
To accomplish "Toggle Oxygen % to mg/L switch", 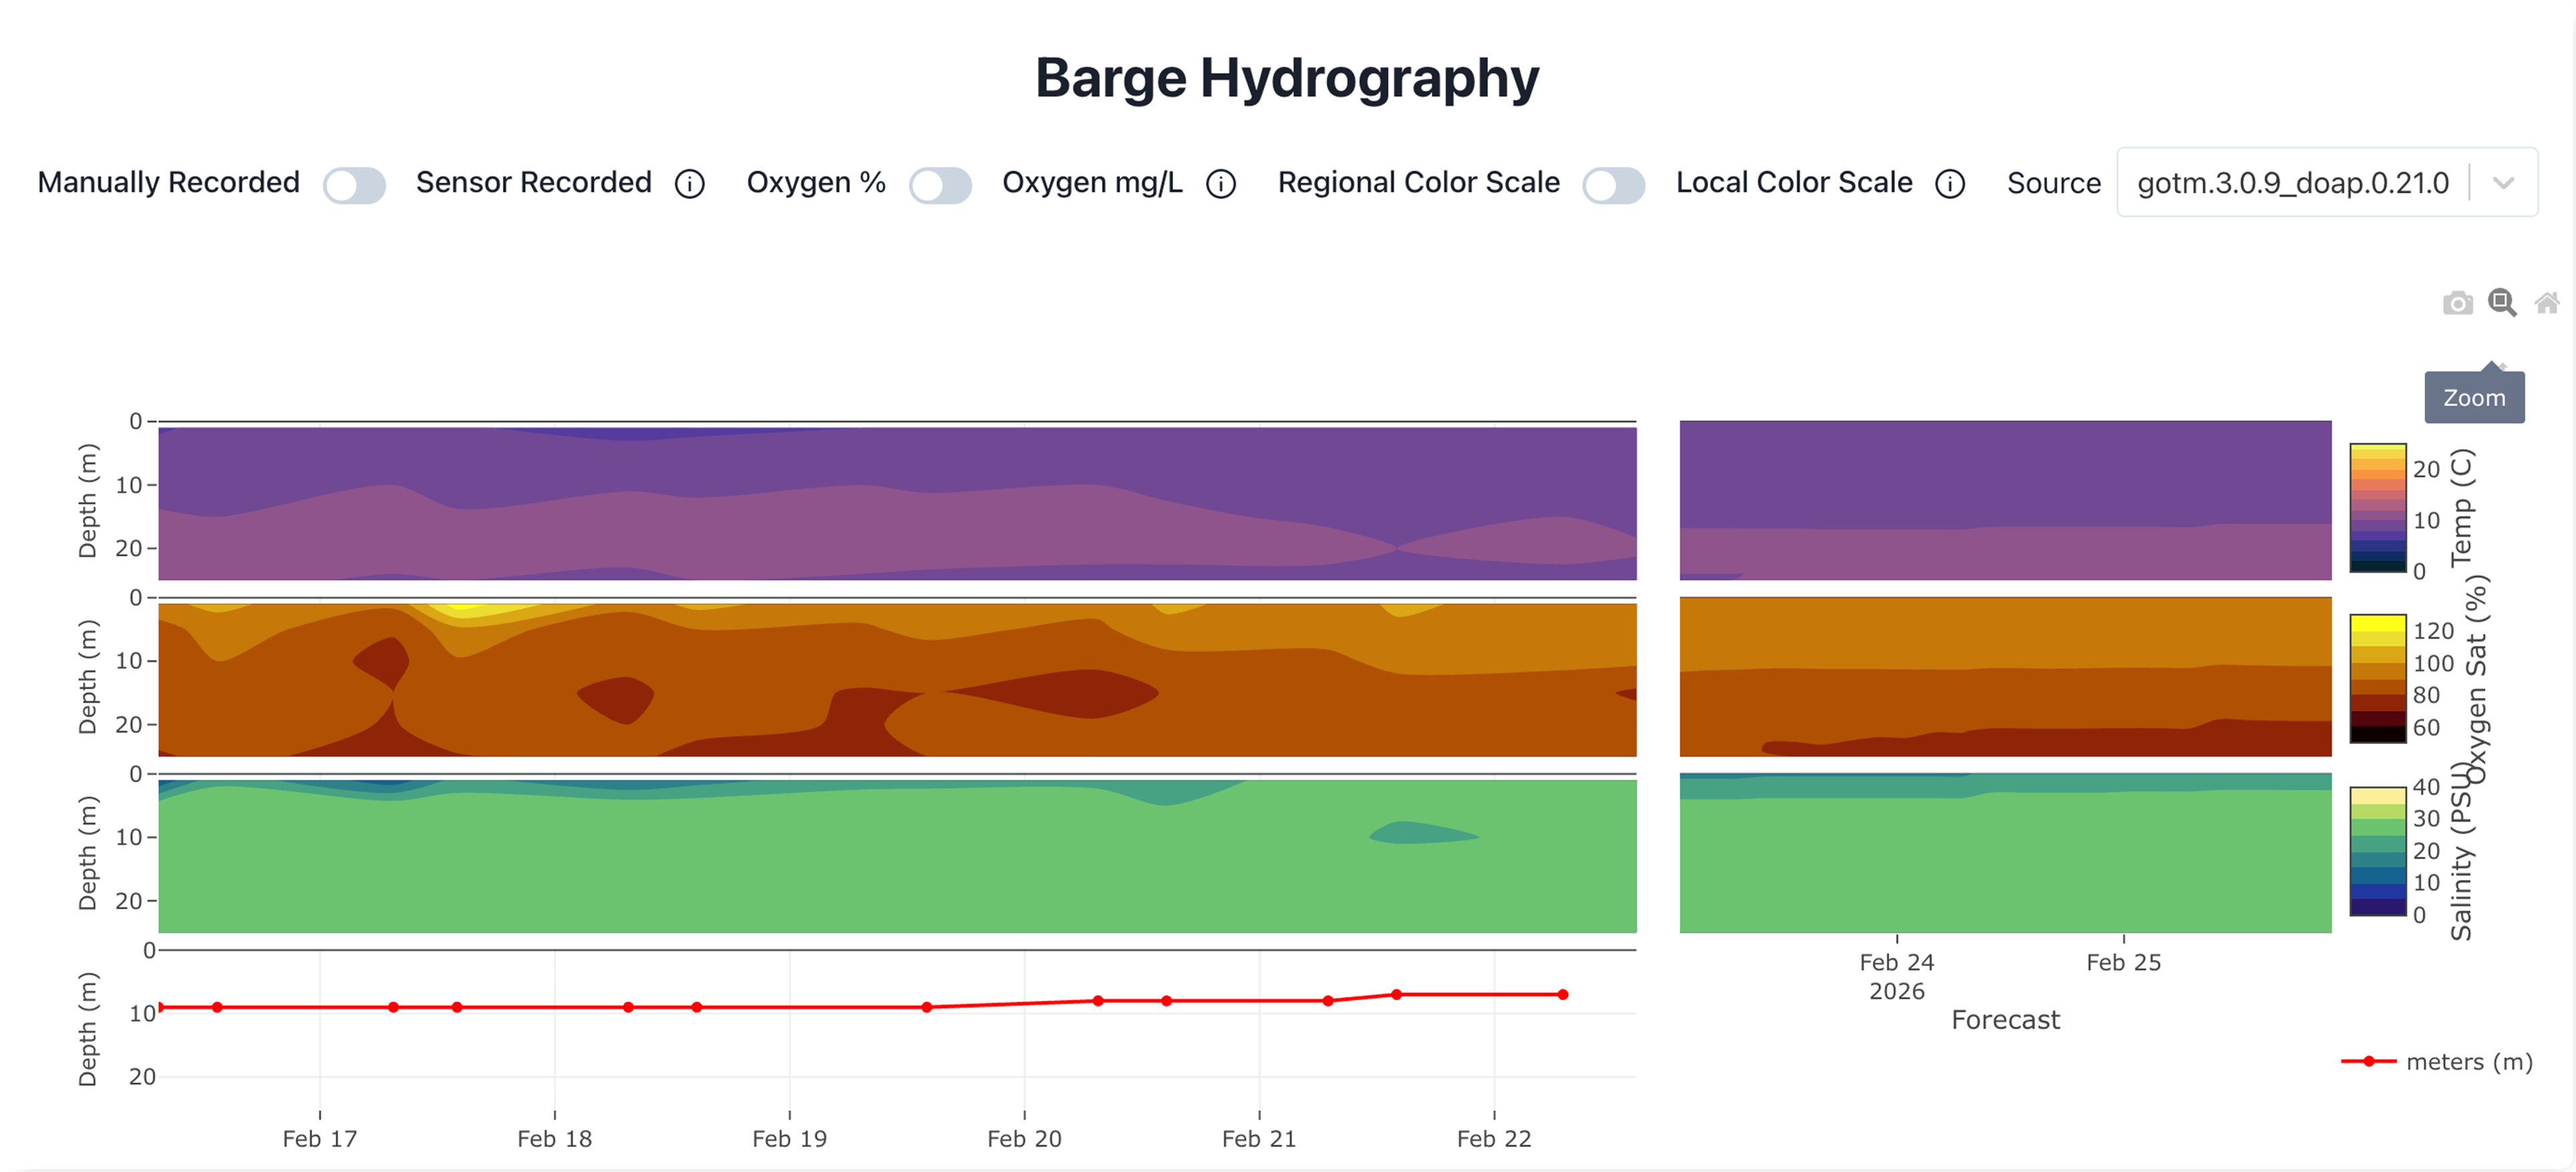I will point(941,185).
